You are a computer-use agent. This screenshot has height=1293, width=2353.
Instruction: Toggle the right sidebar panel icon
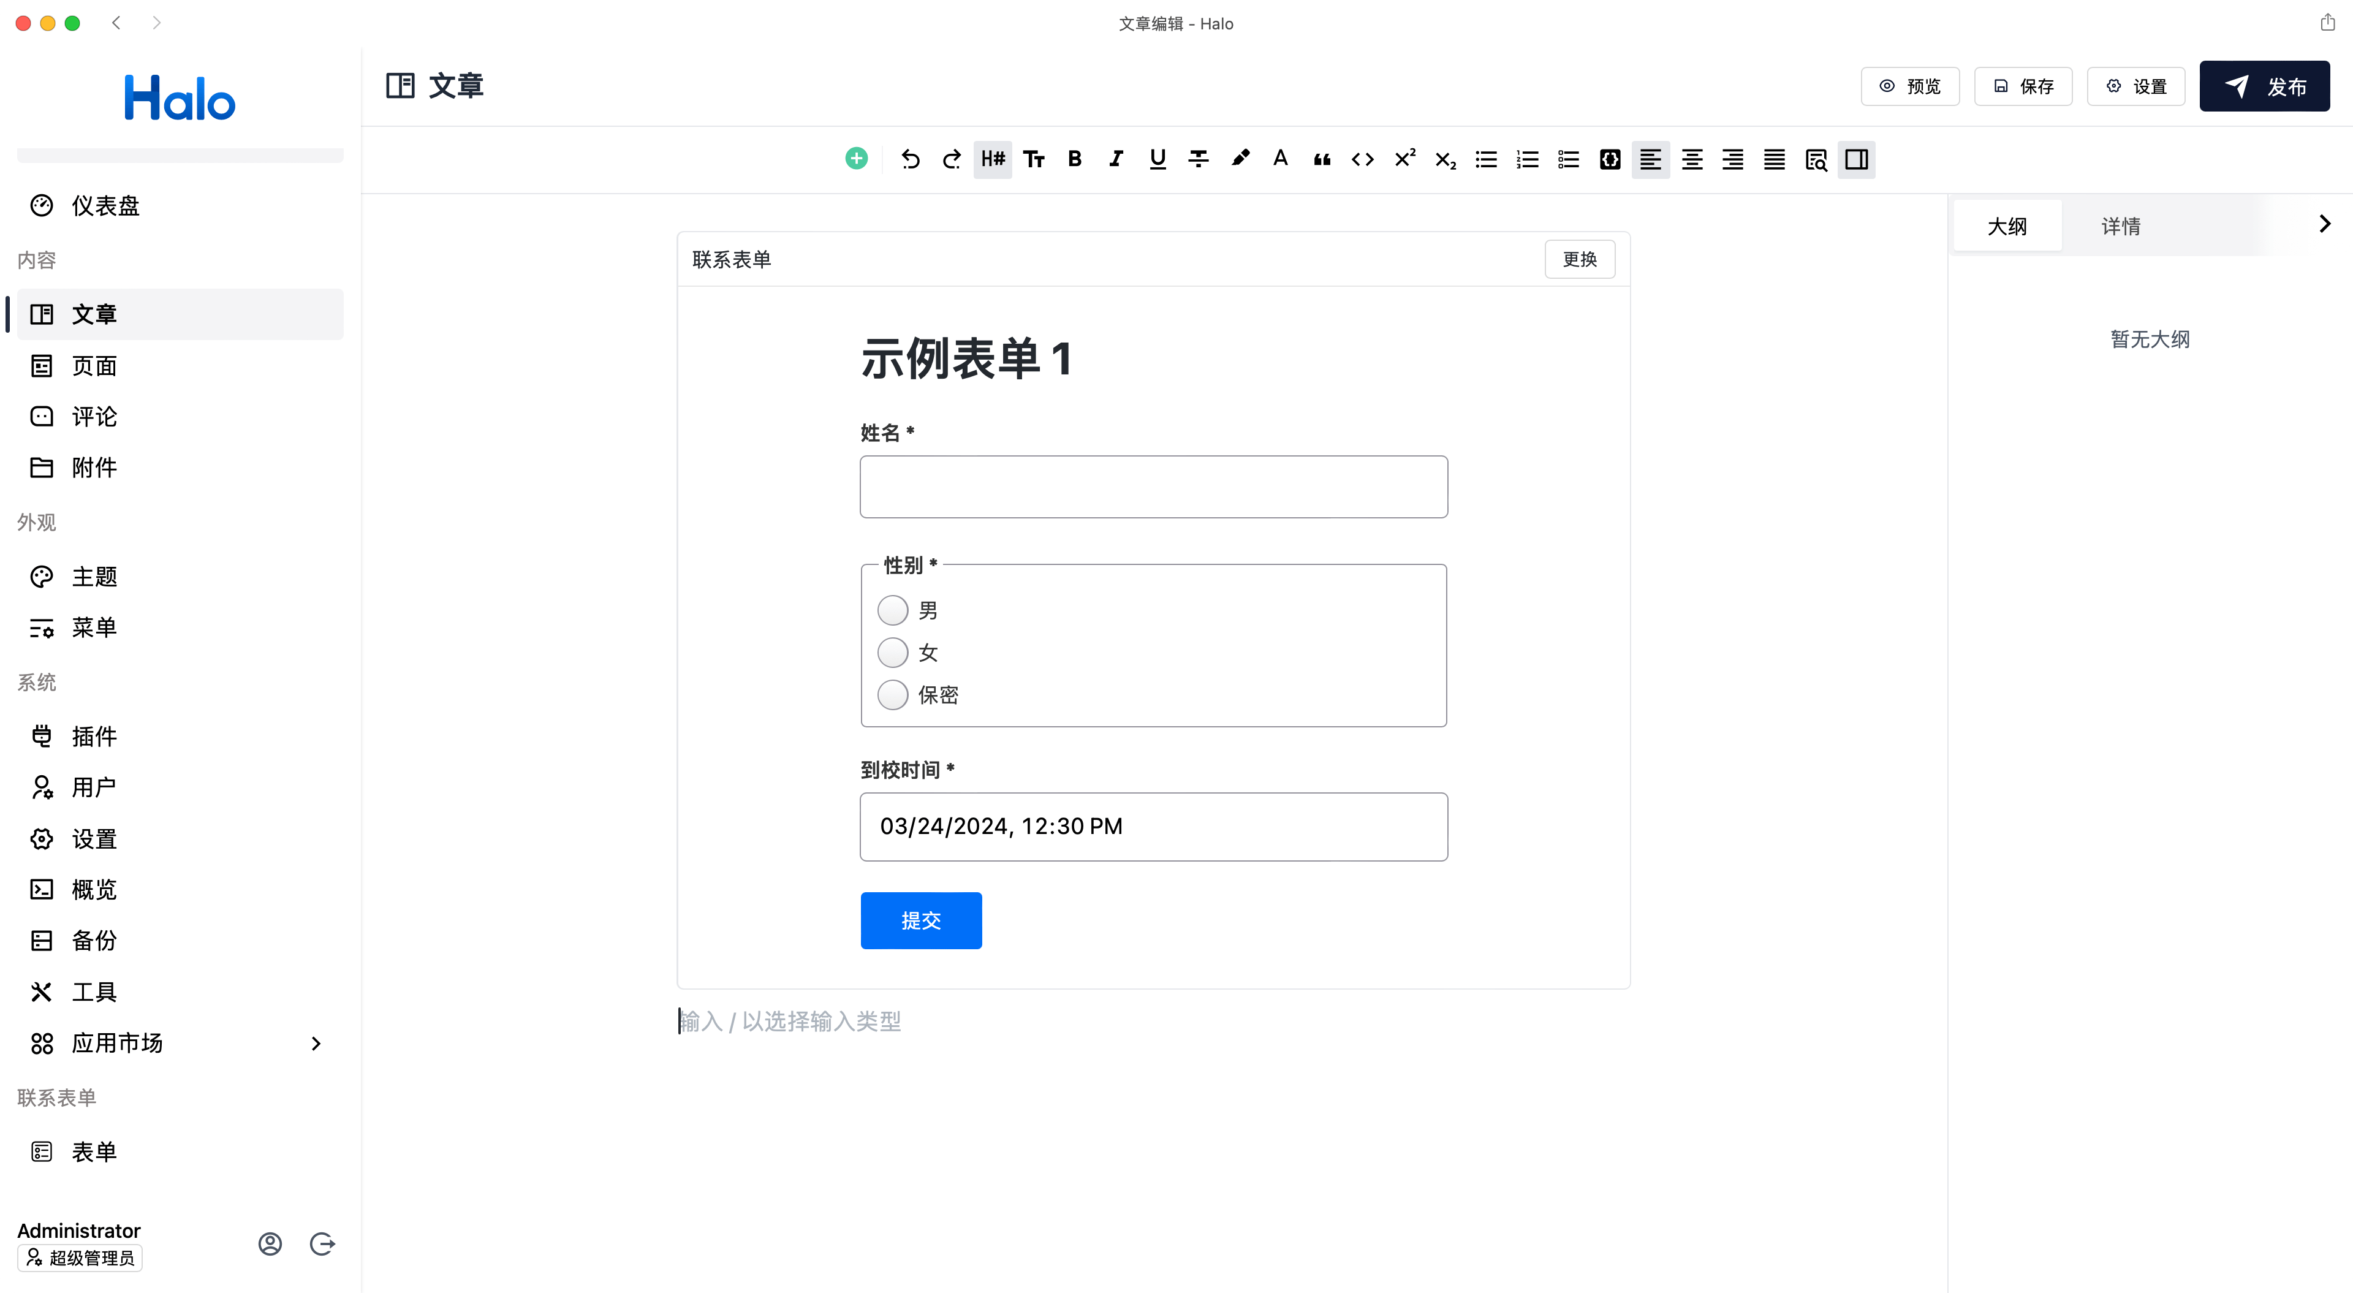tap(1857, 159)
